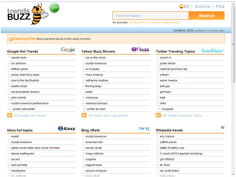Screen dimensions: 236x177
Task: Open silversun pickups topic
Action: coord(96,103)
